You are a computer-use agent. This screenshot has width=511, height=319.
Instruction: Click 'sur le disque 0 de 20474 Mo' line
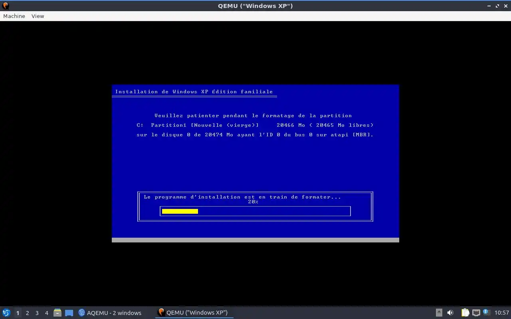point(255,135)
